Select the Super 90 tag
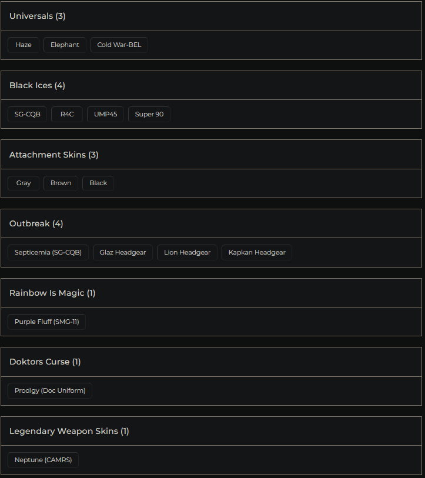 (149, 114)
